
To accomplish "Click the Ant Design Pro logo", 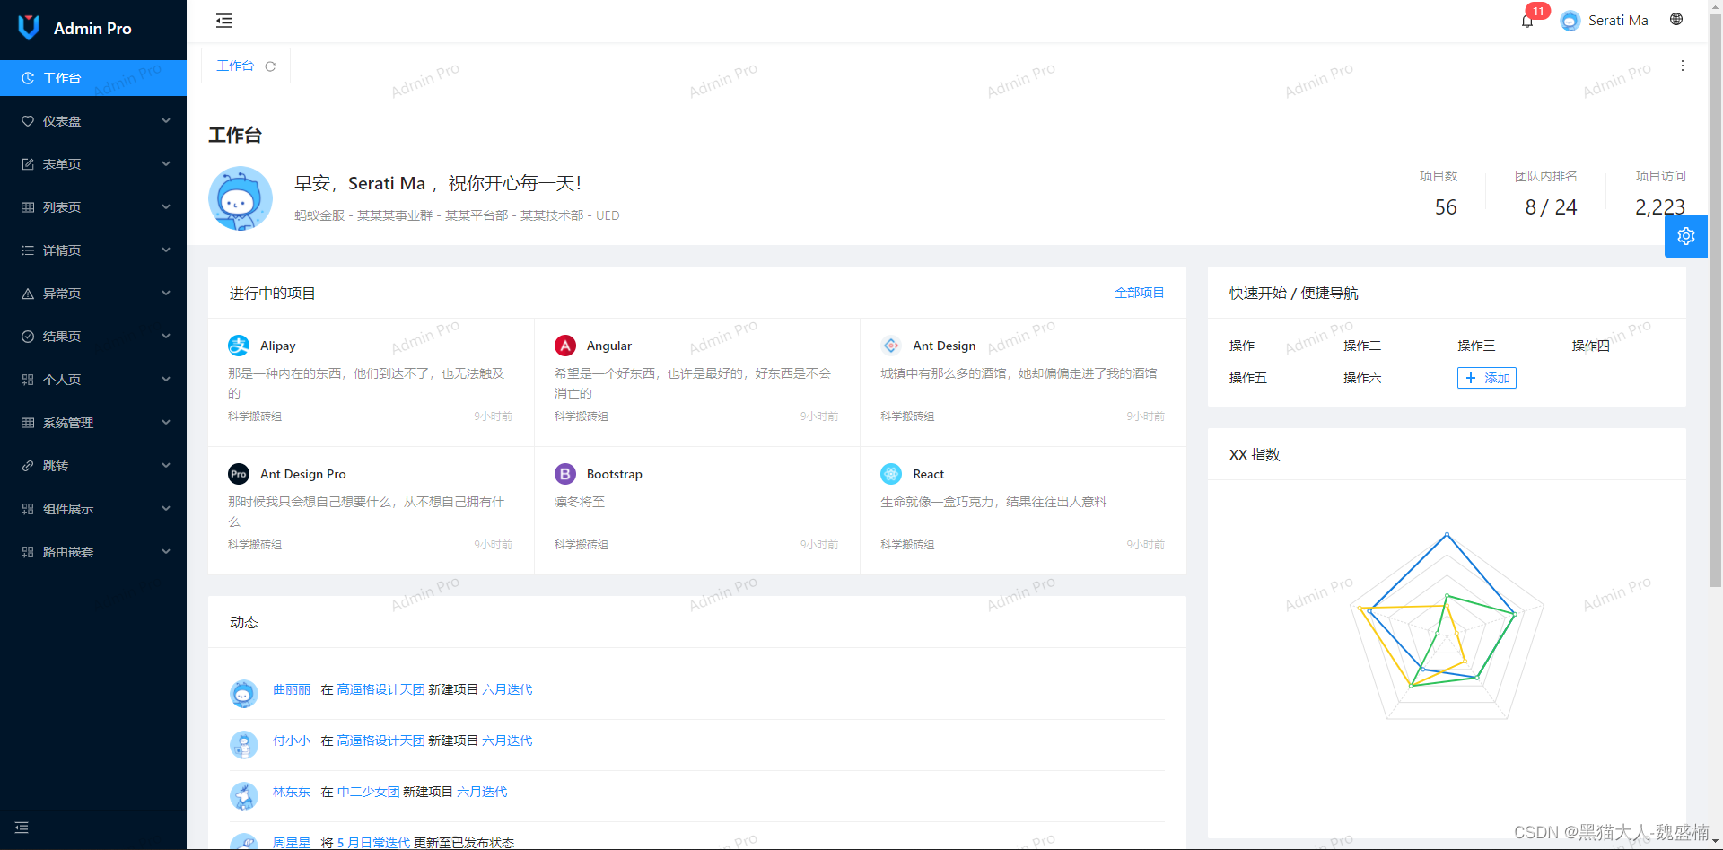I will pyautogui.click(x=238, y=474).
